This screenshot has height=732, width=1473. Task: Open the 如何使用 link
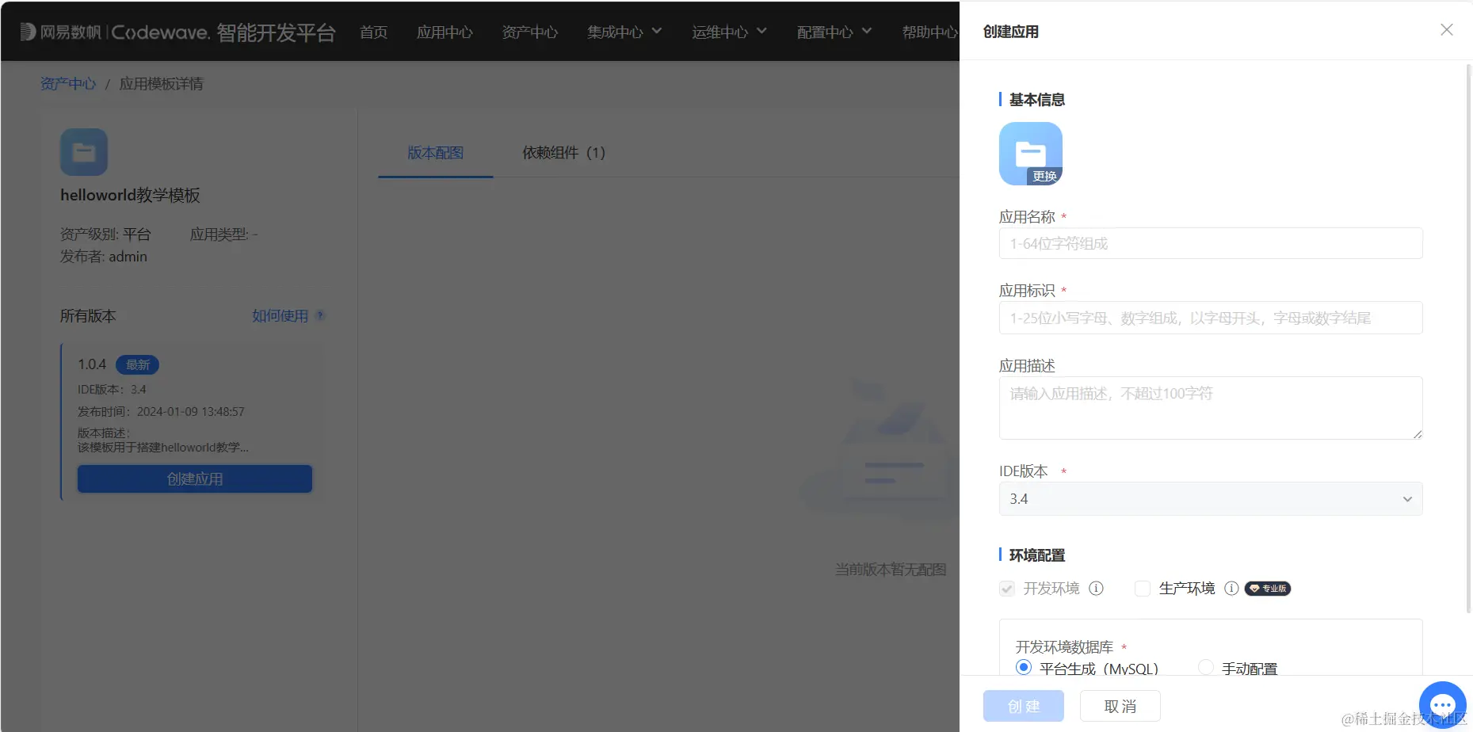[x=280, y=315]
